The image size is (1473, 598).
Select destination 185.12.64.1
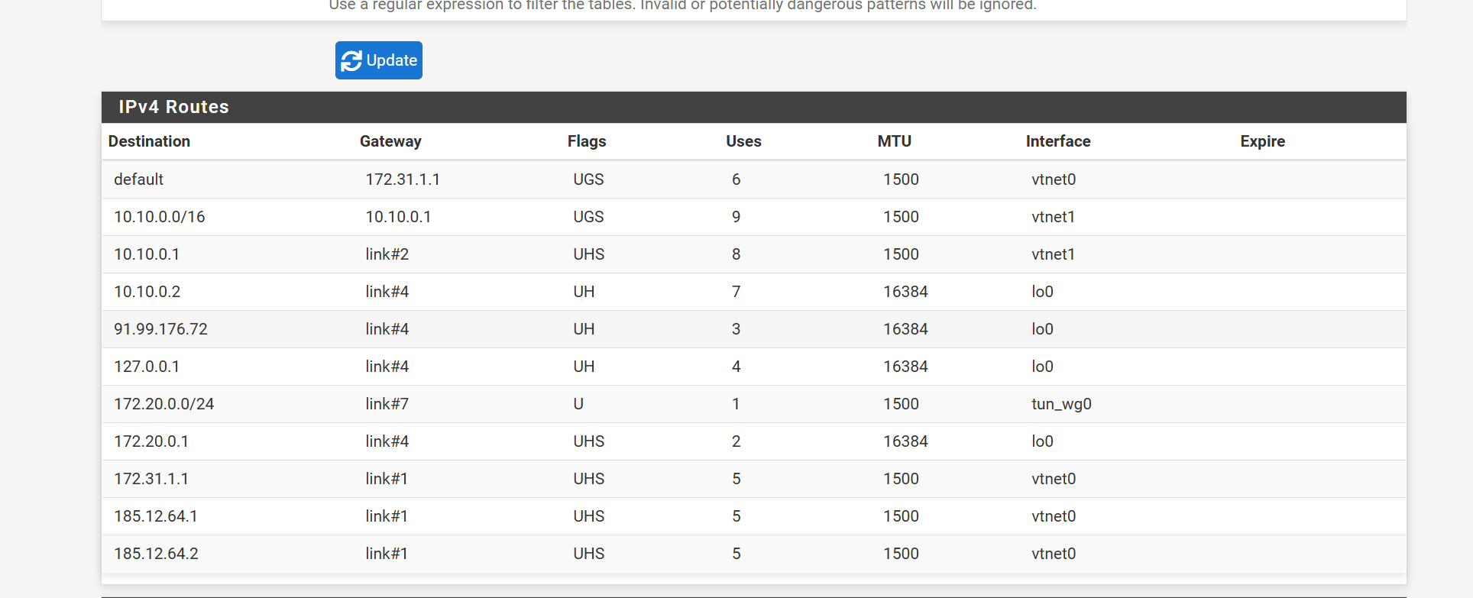pos(156,516)
